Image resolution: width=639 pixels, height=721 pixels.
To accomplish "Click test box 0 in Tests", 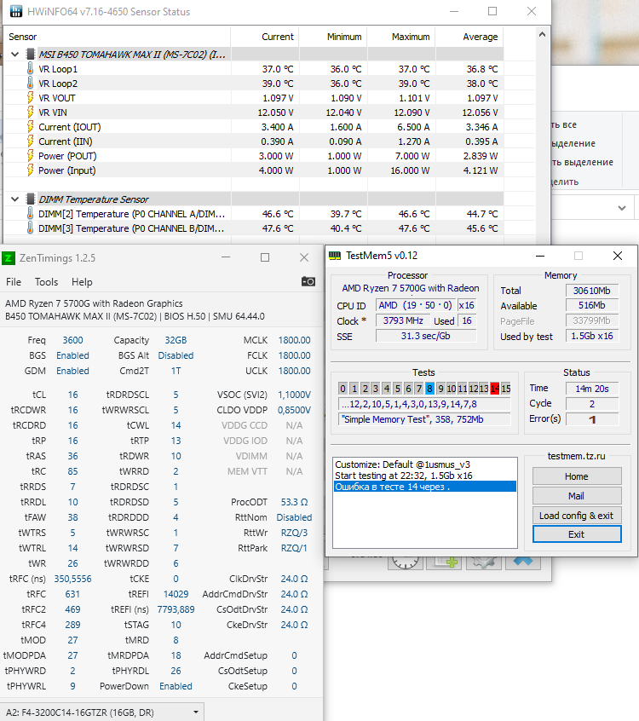I will 343,389.
